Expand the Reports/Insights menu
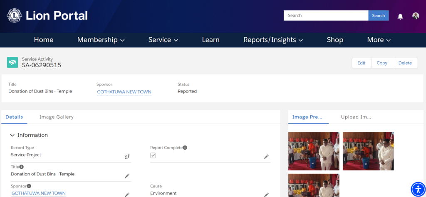 (x=273, y=40)
